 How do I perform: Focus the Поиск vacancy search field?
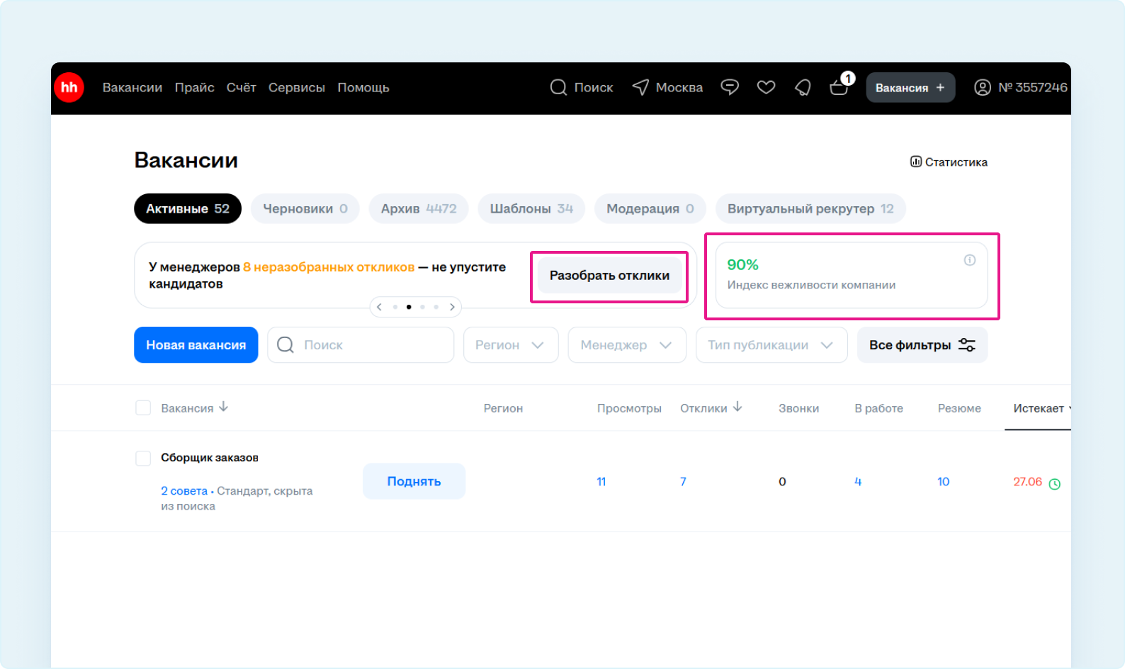(361, 345)
